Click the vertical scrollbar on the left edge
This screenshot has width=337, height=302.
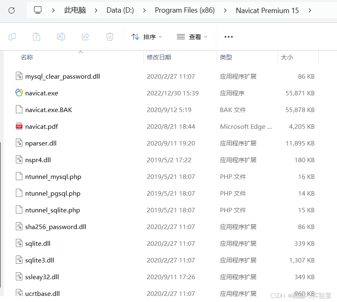tap(1, 214)
